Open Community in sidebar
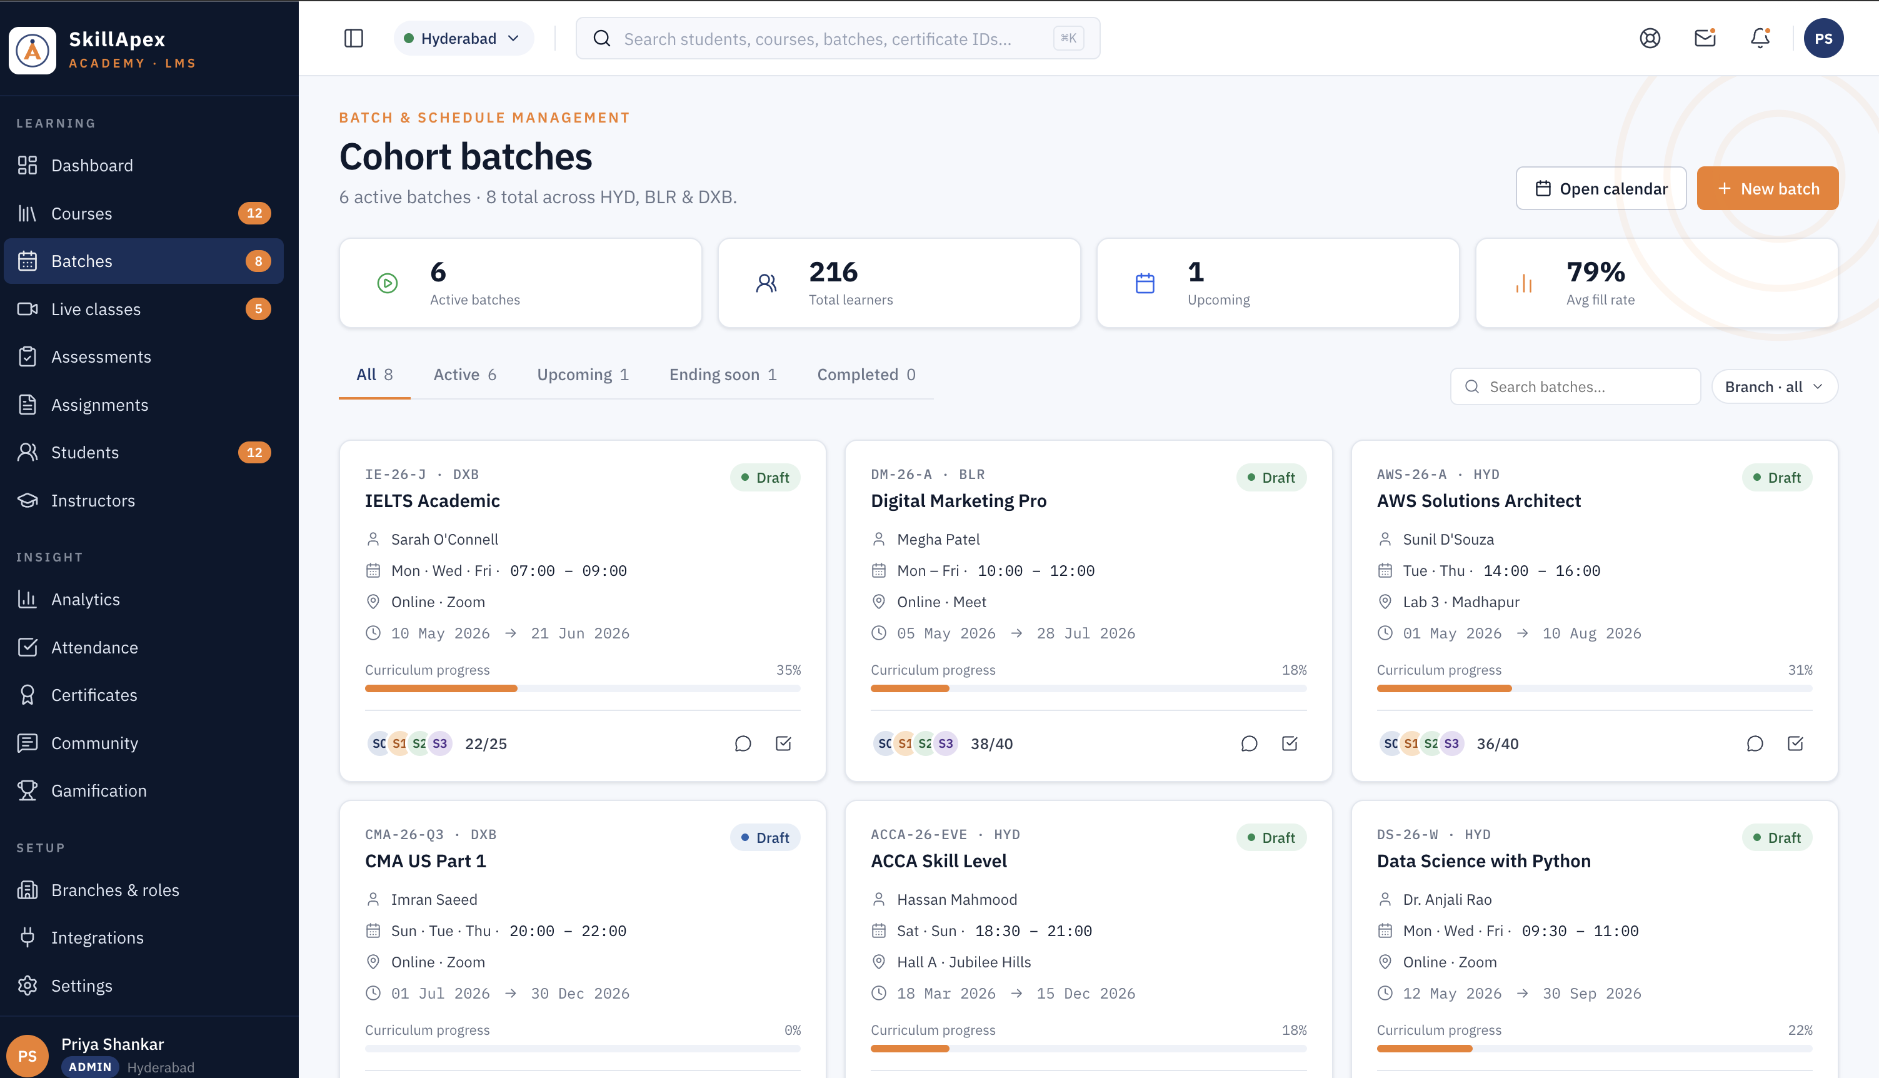Image resolution: width=1879 pixels, height=1078 pixels. (x=144, y=743)
